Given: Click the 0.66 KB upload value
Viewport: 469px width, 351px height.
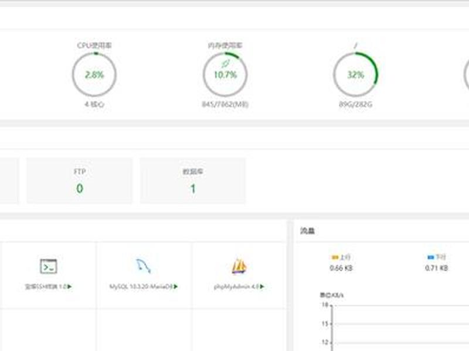Looking at the screenshot, I should pos(341,268).
